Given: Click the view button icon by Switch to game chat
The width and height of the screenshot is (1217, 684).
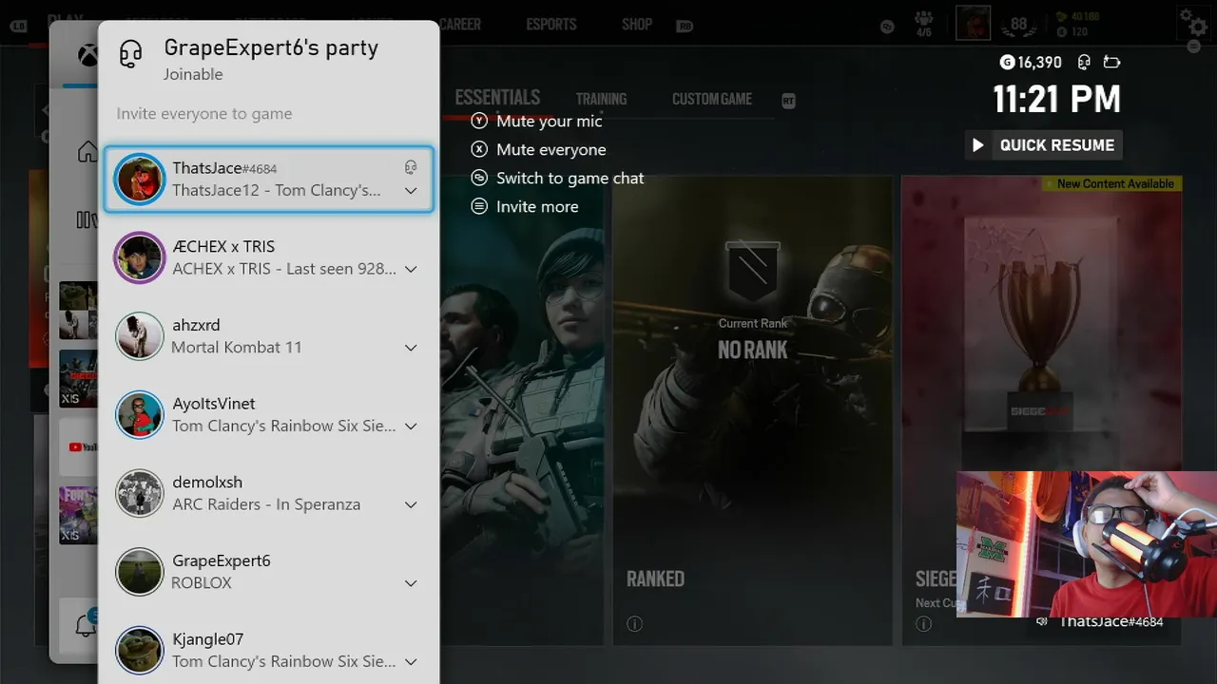Looking at the screenshot, I should coord(479,178).
